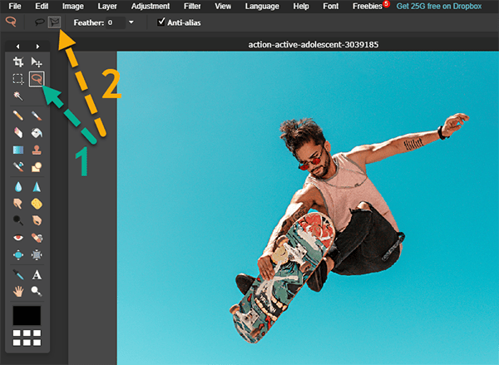Select the Move tool
This screenshot has width=499, height=365.
pyautogui.click(x=37, y=62)
